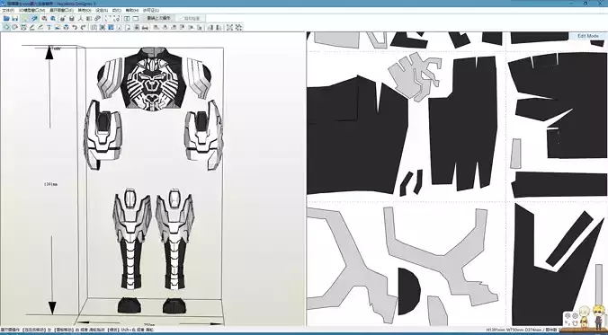Select the join/disjoin faces tool icon
Viewport: 608px width, 335px height.
(23, 27)
